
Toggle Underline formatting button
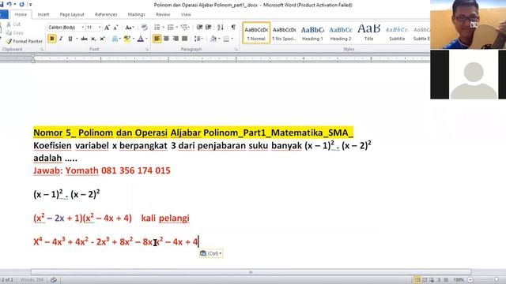point(70,39)
